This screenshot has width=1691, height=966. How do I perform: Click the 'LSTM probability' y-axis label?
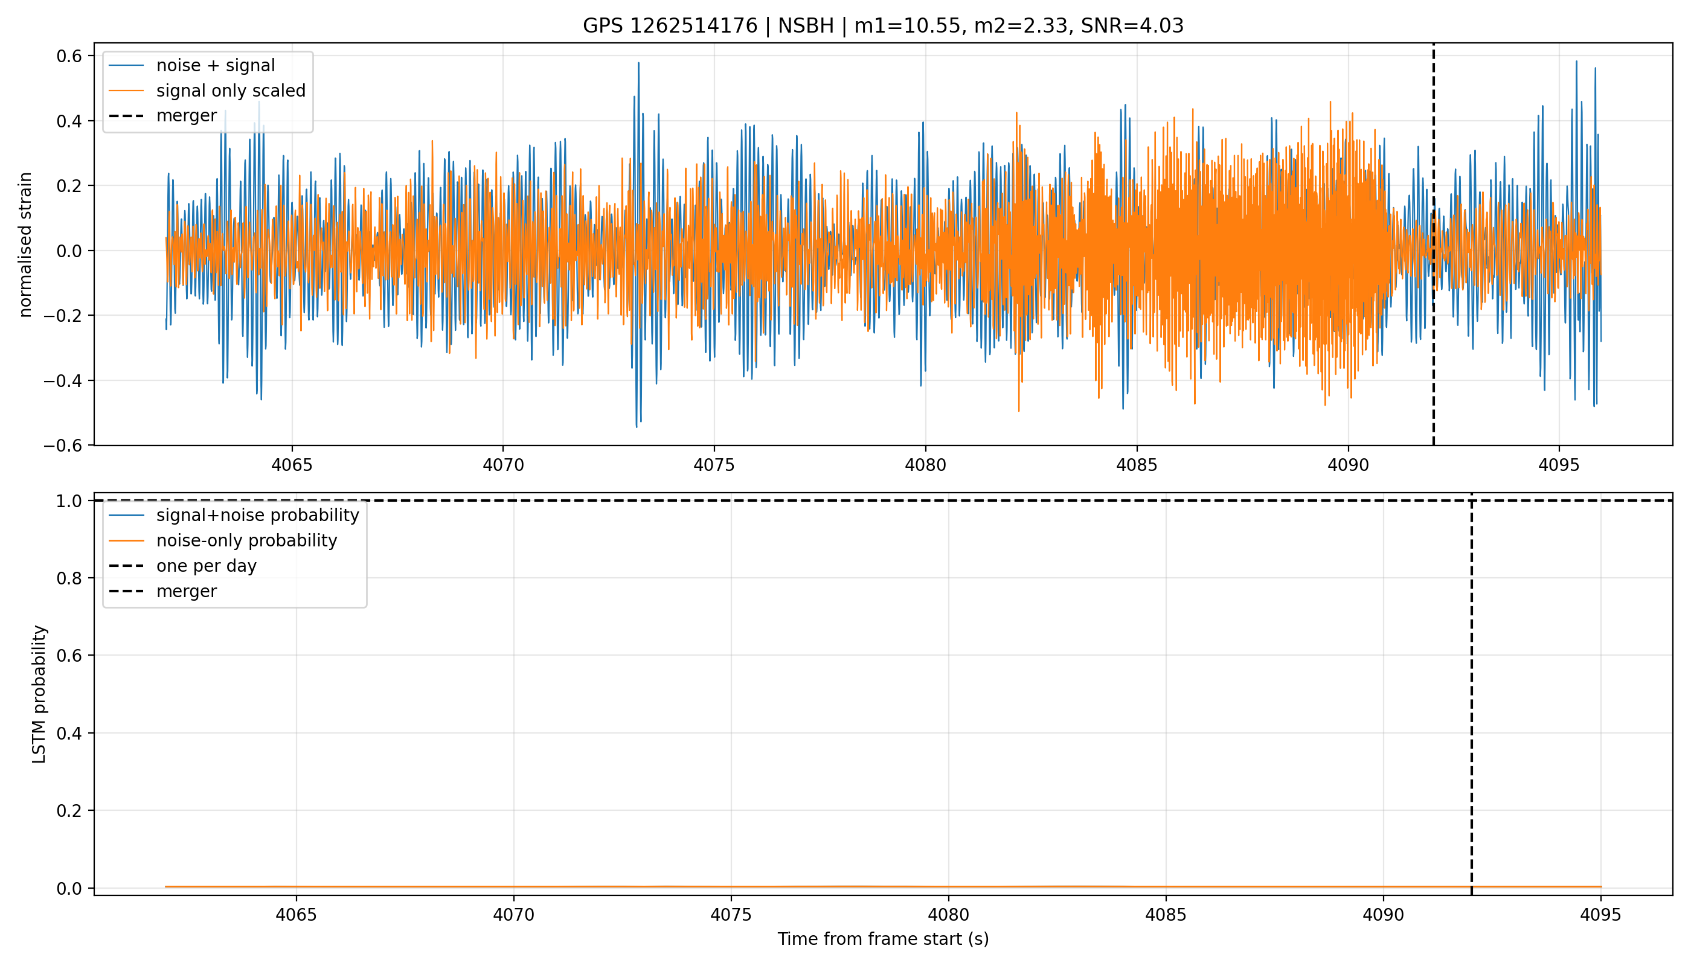click(x=39, y=694)
